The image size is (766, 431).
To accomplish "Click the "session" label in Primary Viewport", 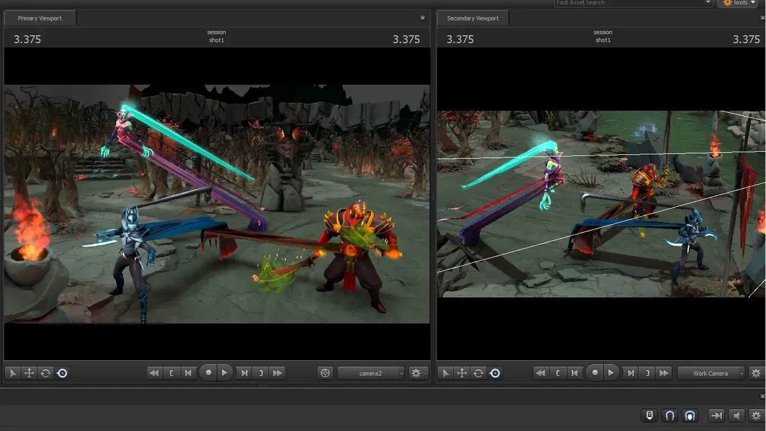I will pos(216,32).
